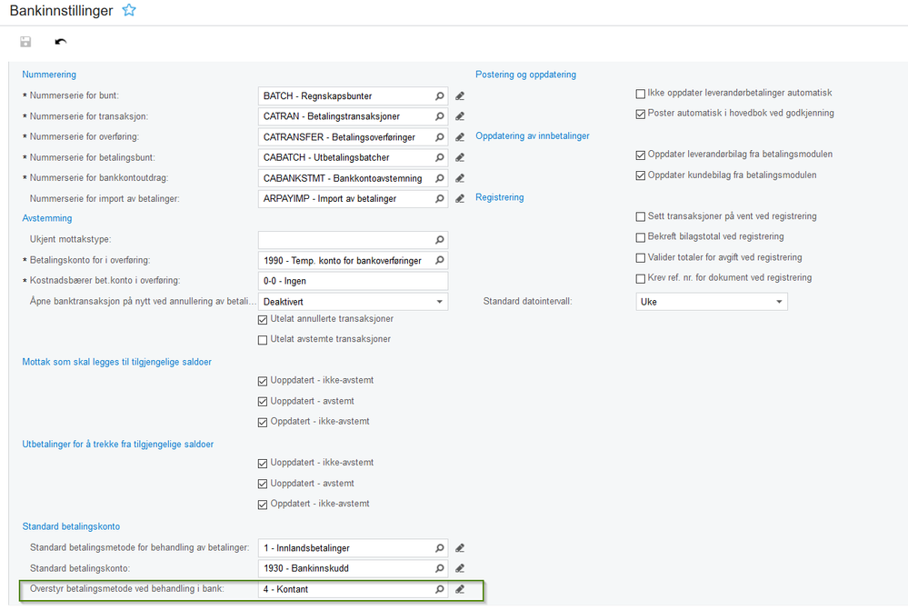Click the undo arrow icon

pos(61,42)
